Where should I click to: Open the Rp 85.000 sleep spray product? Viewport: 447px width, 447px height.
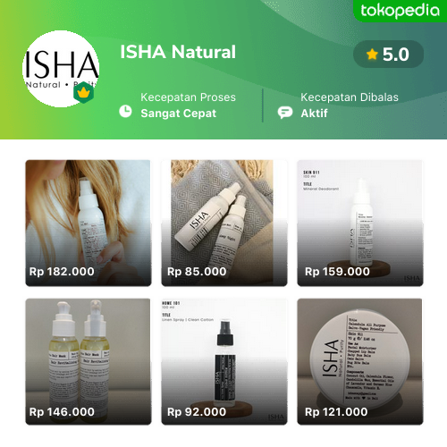click(x=224, y=223)
